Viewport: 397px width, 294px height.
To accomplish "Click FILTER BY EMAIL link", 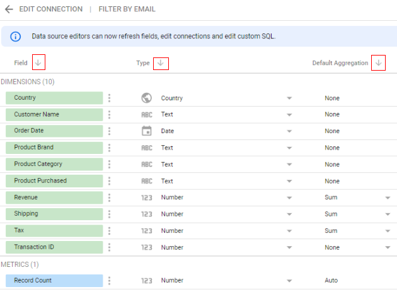I will pyautogui.click(x=127, y=9).
